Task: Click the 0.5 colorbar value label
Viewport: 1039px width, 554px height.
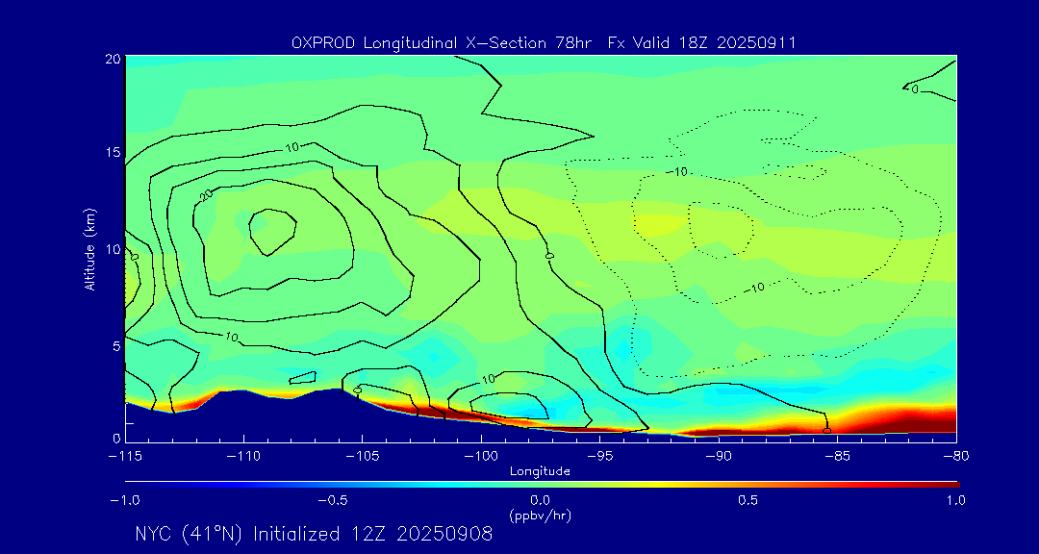Action: 748,500
